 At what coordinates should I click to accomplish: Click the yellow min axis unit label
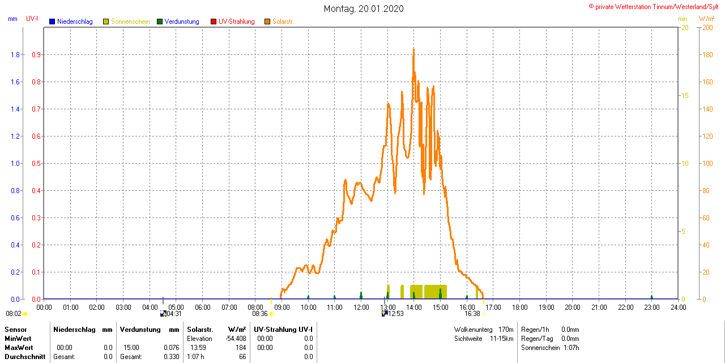[x=683, y=19]
